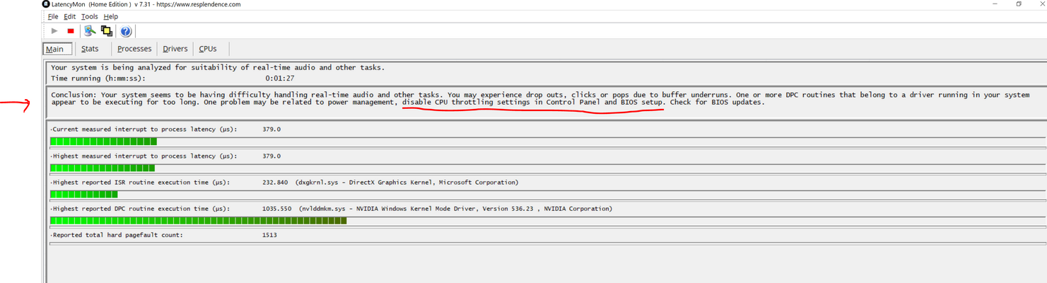Open the File menu
Viewport: 1047px width, 283px height.
coord(53,16)
